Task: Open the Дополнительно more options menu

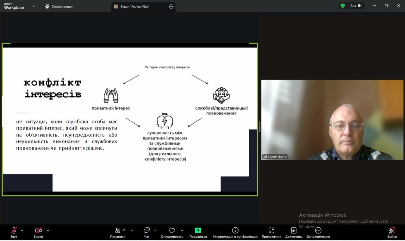Action: click(x=318, y=231)
